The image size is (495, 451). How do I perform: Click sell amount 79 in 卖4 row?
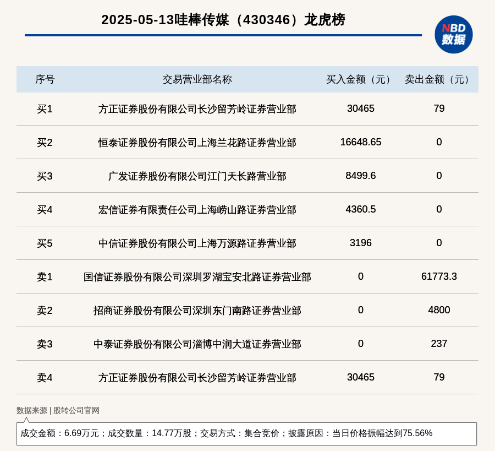click(x=439, y=377)
